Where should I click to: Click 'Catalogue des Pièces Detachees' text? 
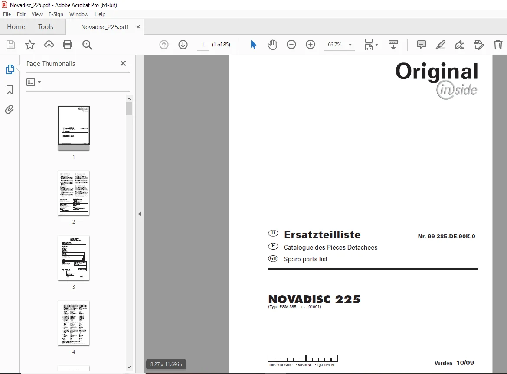330,247
